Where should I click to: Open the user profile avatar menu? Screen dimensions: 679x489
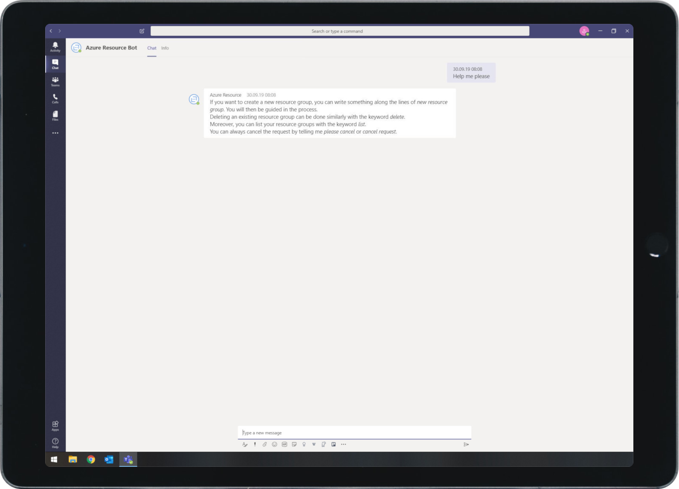584,31
